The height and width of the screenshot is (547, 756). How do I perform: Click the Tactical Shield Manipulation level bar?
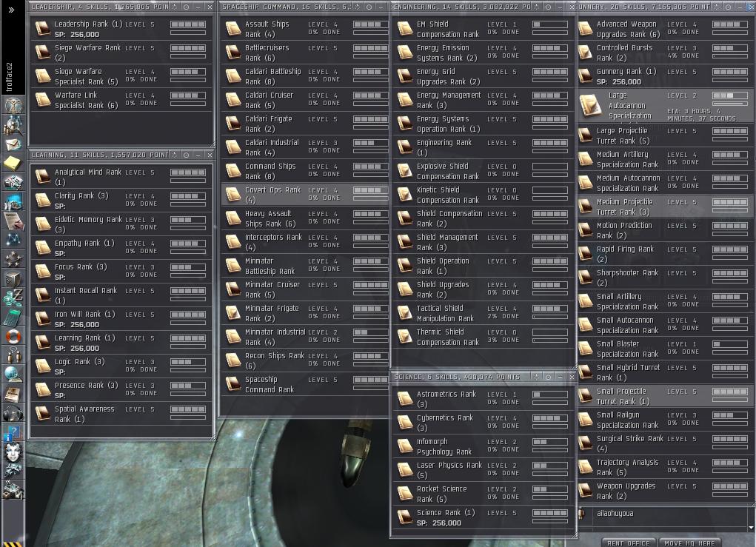pyautogui.click(x=549, y=309)
